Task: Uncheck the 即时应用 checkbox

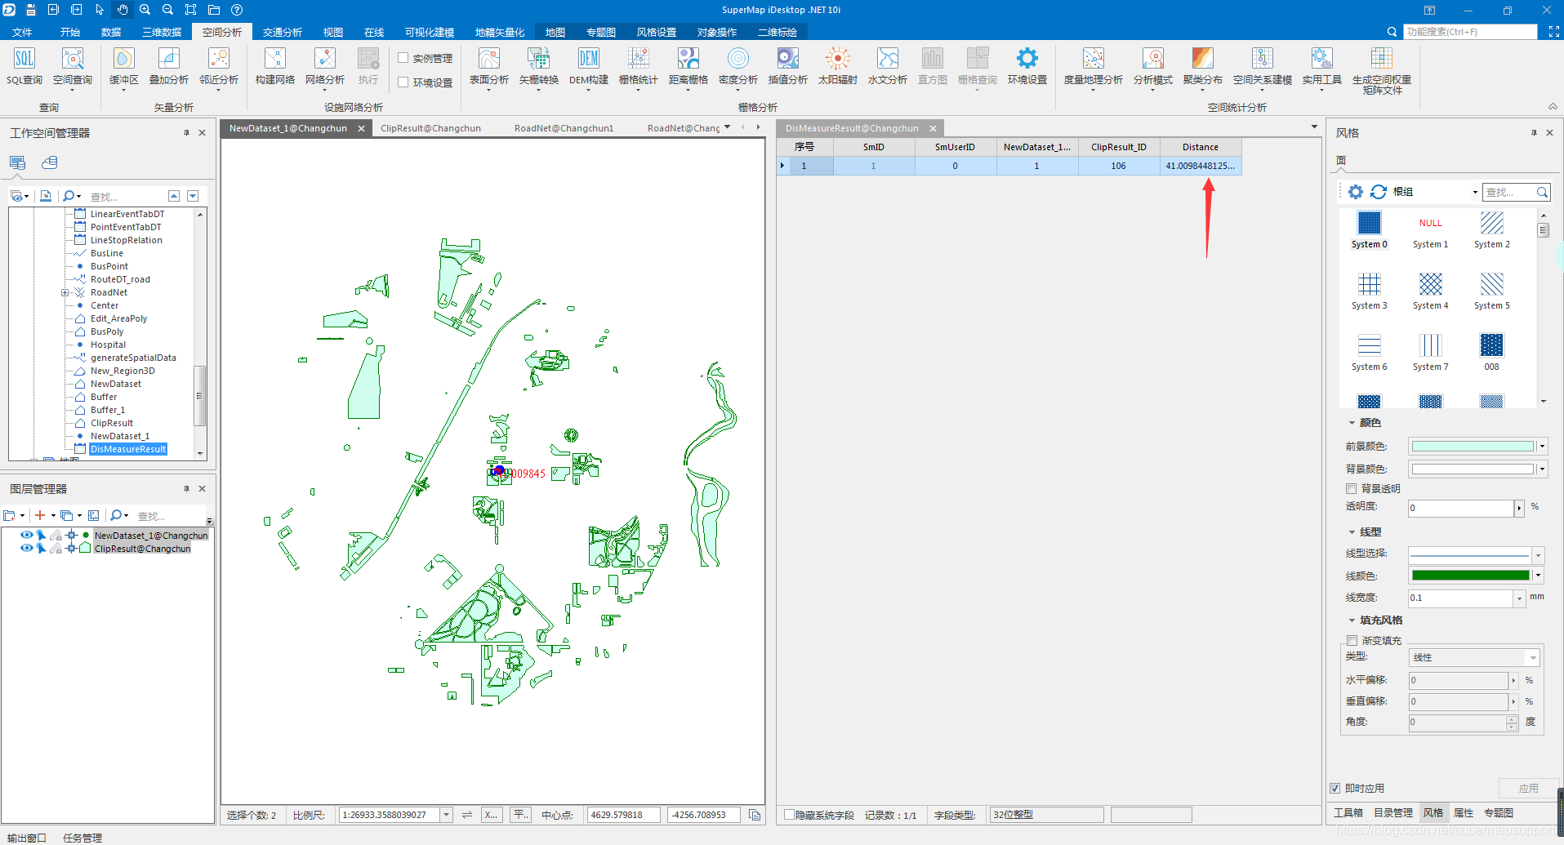Action: pos(1335,789)
